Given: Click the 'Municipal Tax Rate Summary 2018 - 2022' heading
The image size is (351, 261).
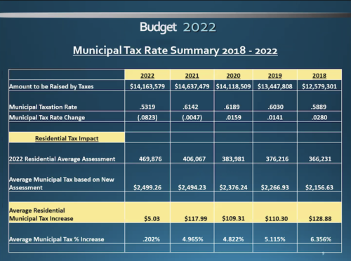Looking at the screenshot, I should [175, 51].
